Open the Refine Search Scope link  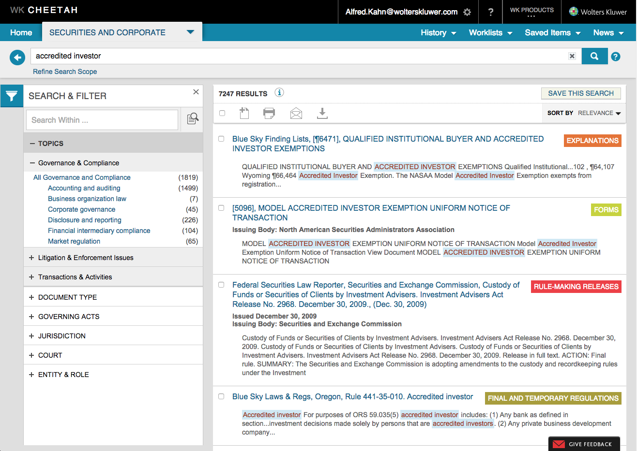65,72
